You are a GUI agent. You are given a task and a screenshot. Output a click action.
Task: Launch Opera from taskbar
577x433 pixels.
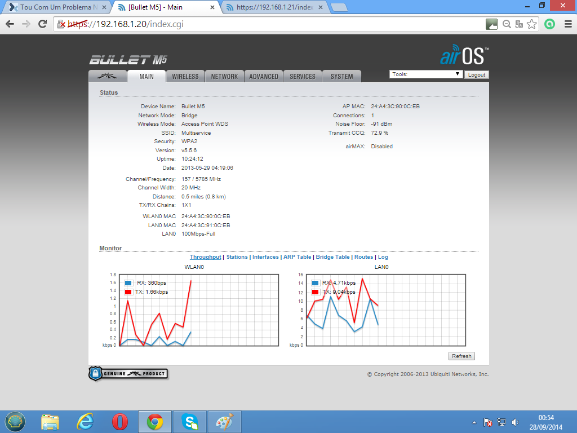point(120,422)
